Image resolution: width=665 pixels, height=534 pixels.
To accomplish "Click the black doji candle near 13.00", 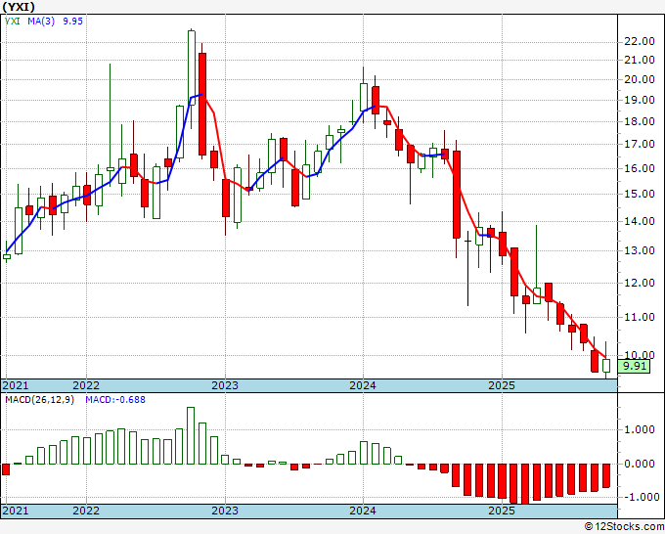I will point(467,268).
